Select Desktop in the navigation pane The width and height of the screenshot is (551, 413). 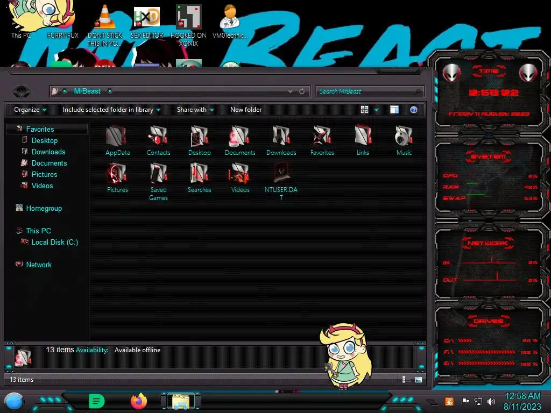click(x=44, y=140)
